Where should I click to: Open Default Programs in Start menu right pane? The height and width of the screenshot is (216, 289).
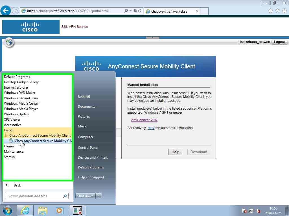click(91, 167)
